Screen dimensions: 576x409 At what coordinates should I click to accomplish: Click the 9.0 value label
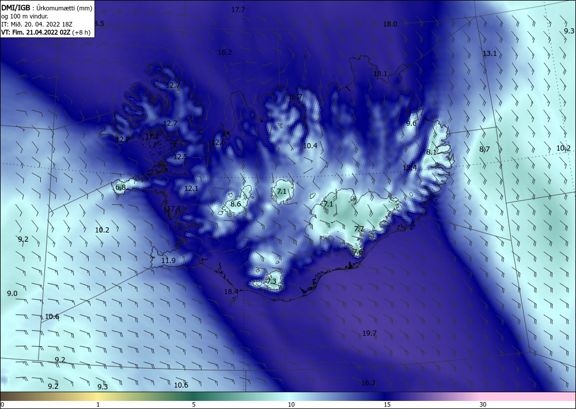(12, 294)
